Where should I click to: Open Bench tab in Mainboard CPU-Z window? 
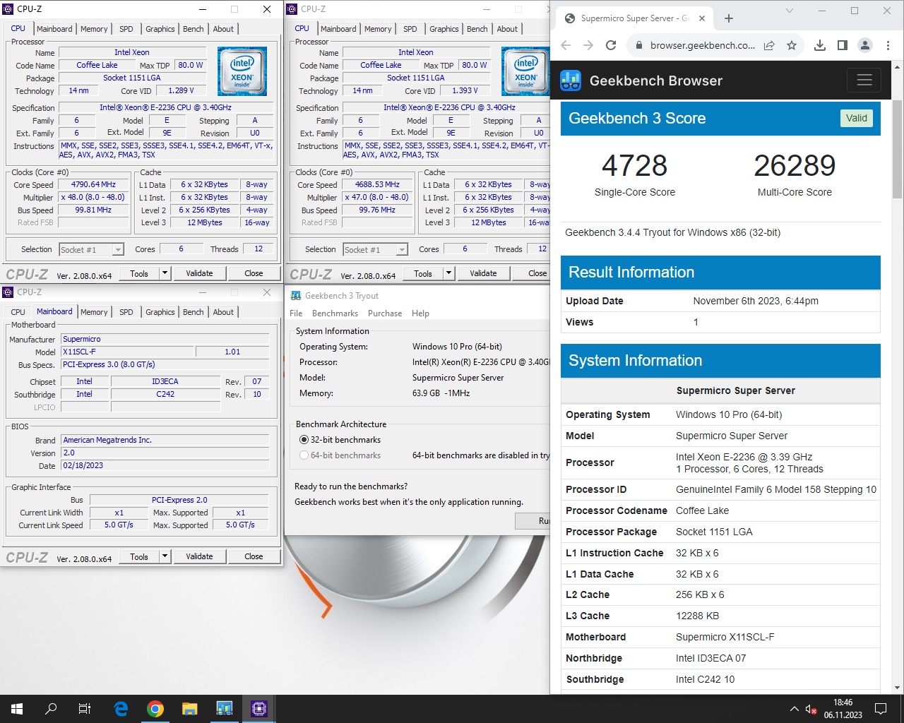pos(193,312)
